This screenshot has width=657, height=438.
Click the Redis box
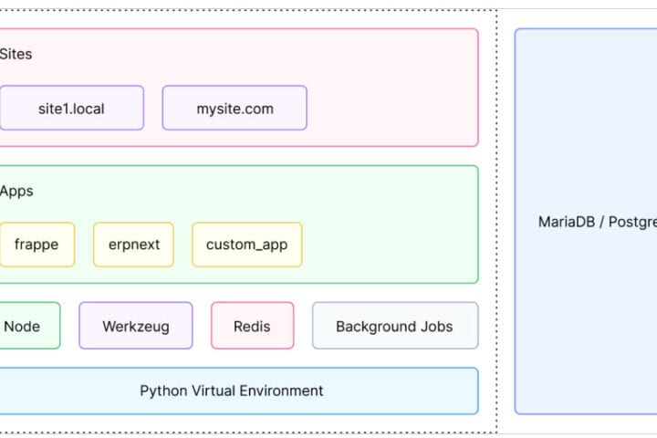[x=252, y=326]
